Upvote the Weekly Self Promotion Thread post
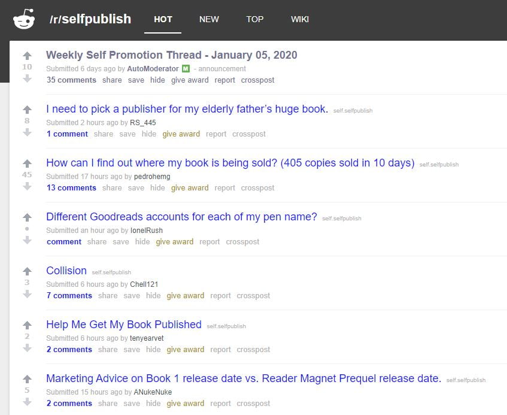Screen dimensions: 507x415 coord(27,56)
